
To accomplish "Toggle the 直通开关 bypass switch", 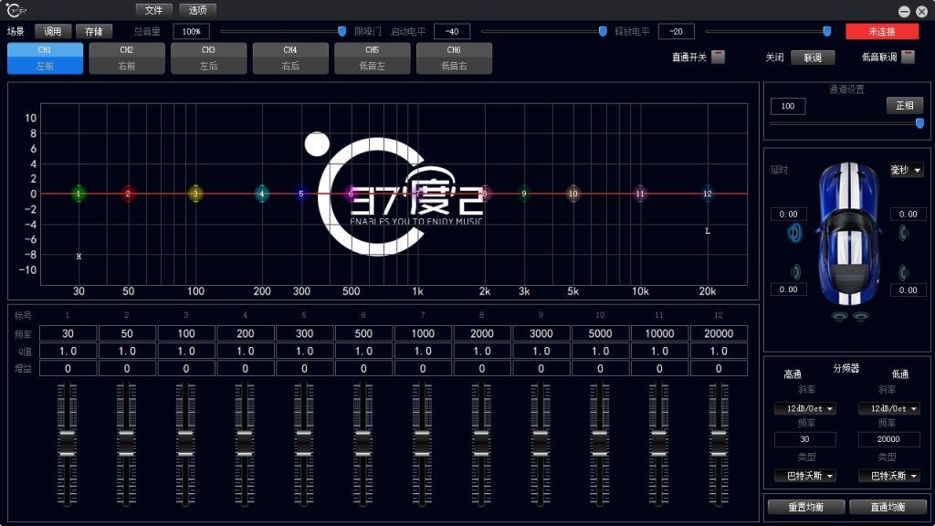I will [718, 57].
